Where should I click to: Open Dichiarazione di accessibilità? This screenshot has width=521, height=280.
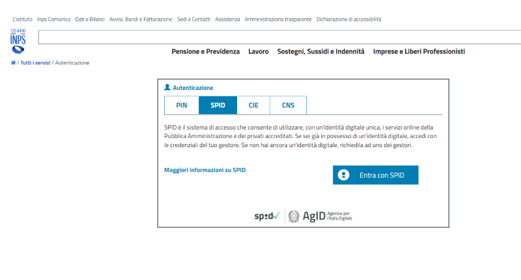point(349,20)
